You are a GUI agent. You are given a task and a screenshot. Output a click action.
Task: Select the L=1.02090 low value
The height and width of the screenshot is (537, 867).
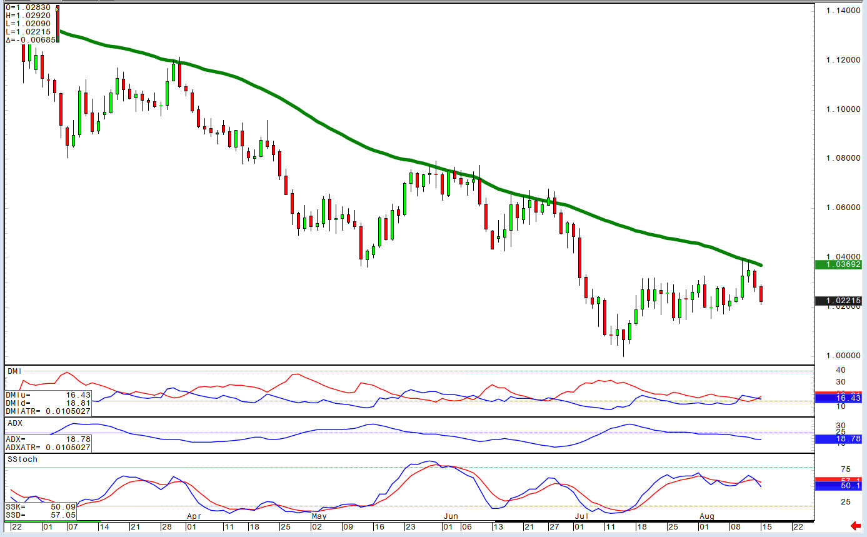29,24
